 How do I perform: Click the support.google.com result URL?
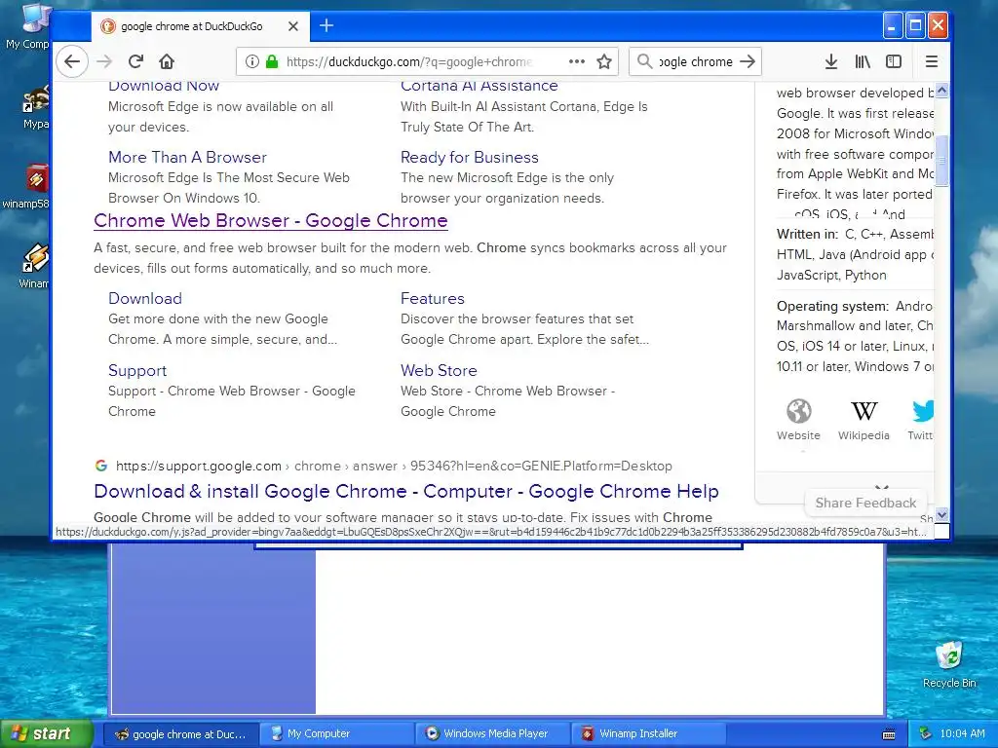pos(394,467)
